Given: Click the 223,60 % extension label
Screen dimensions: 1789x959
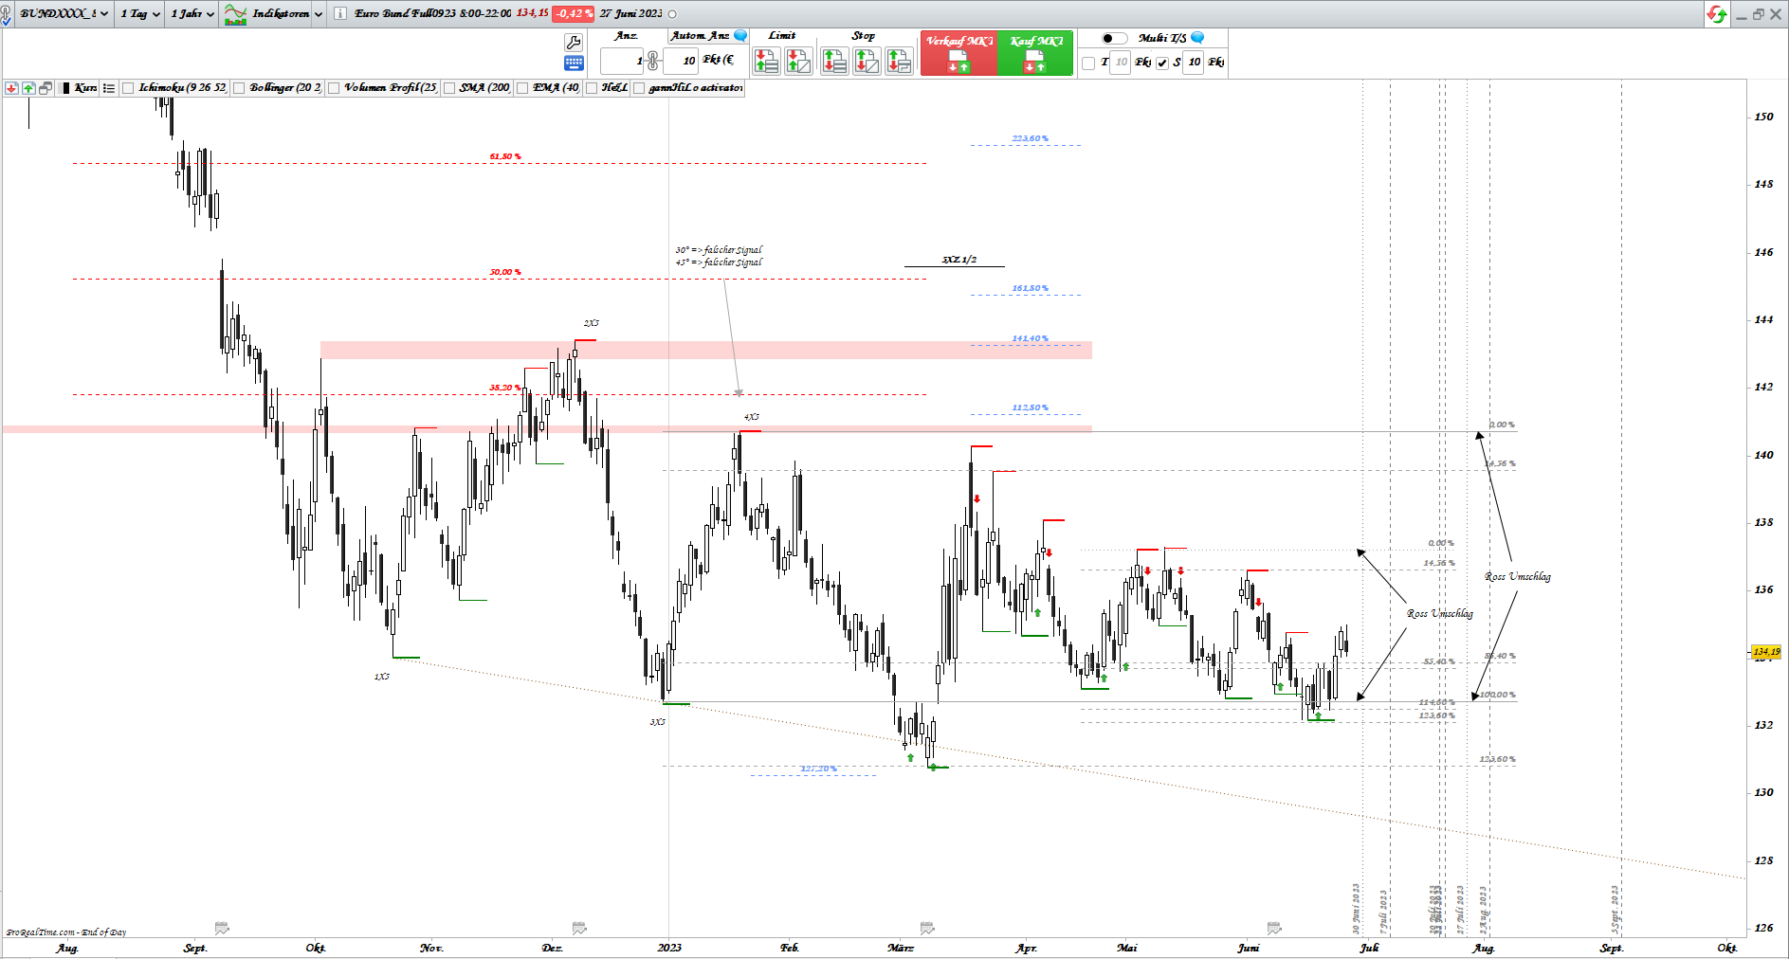Looking at the screenshot, I should click(1030, 138).
